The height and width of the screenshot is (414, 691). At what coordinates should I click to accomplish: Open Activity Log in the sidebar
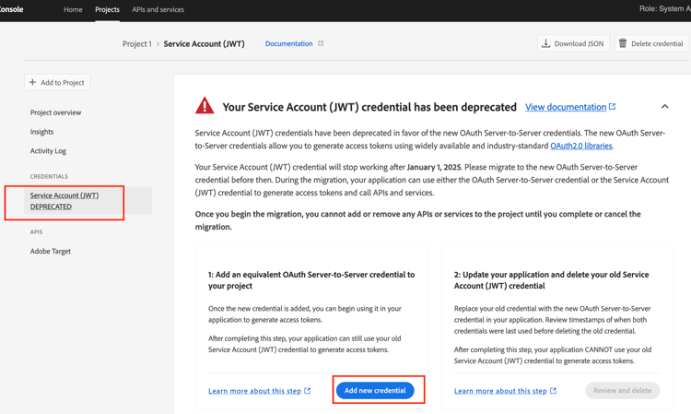[48, 151]
